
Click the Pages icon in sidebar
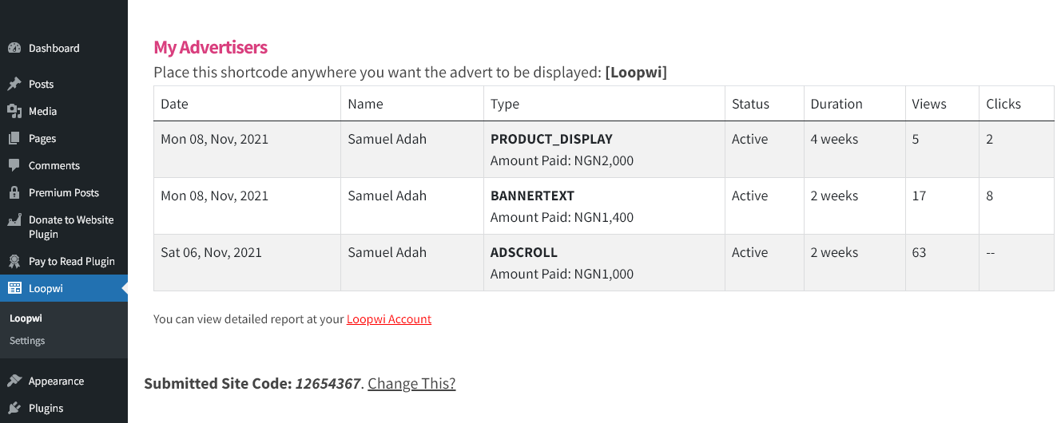point(14,138)
